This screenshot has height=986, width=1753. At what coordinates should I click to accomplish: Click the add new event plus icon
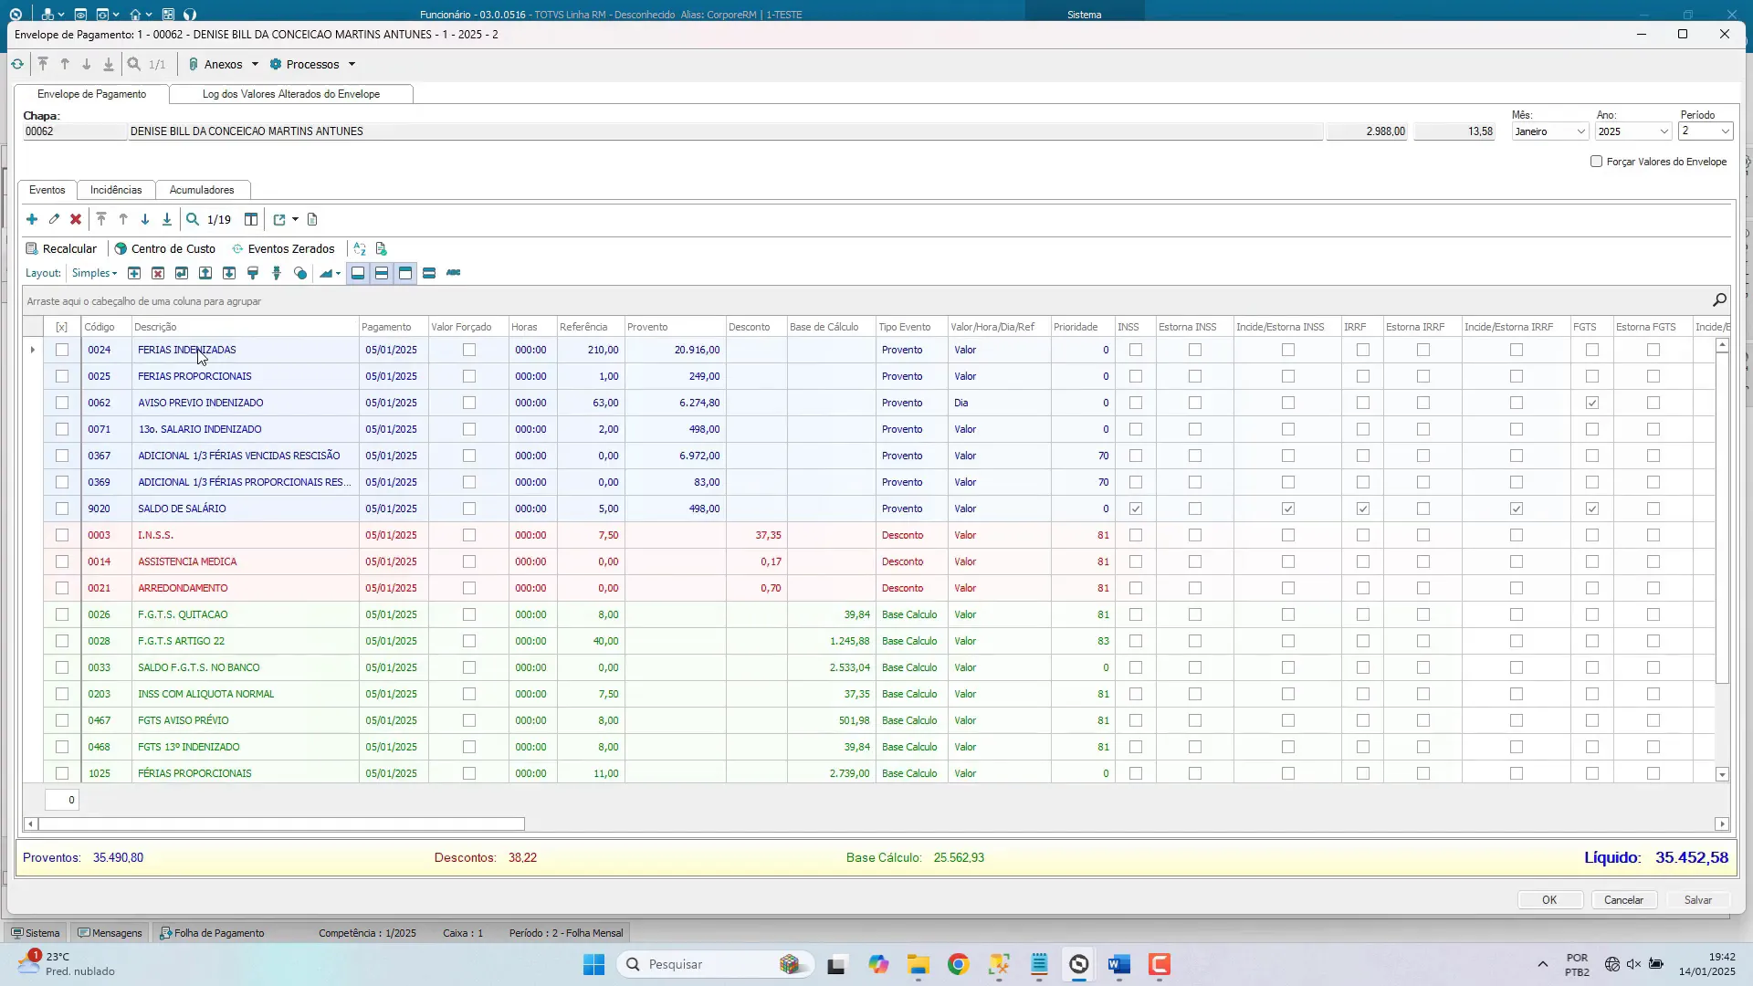click(x=32, y=220)
